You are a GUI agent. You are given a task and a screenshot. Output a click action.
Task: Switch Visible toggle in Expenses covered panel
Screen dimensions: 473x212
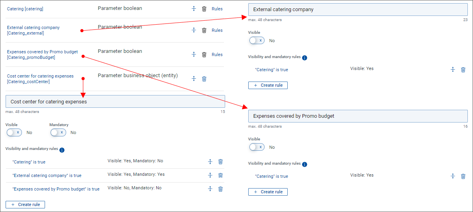tap(257, 147)
